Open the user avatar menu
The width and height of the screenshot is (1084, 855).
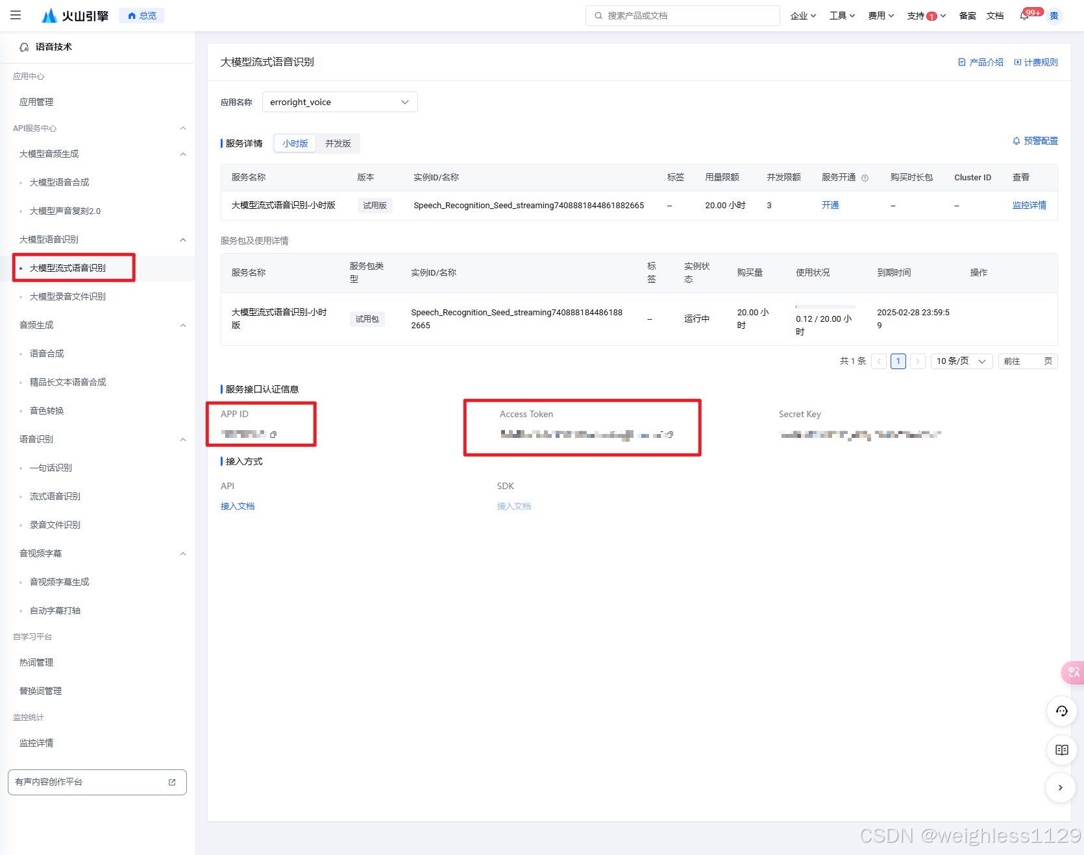1054,16
